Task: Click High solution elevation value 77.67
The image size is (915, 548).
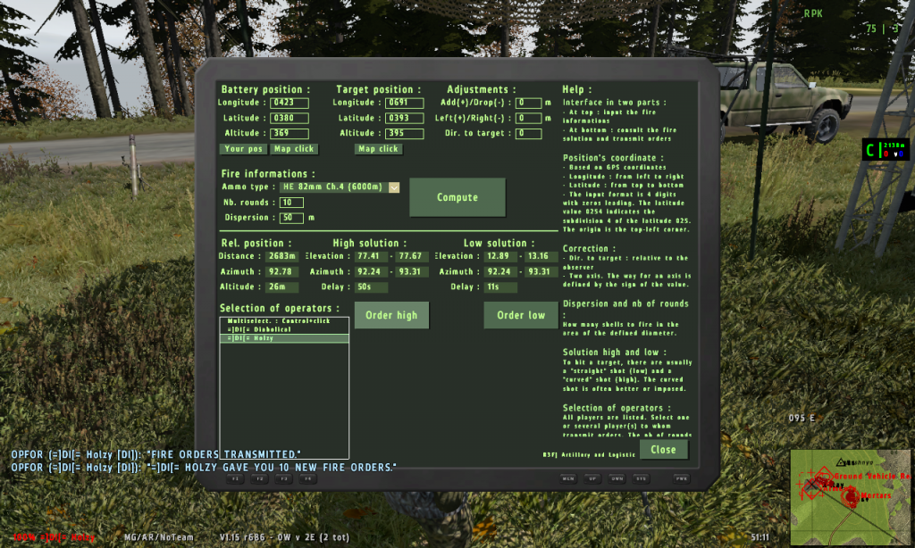Action: pyautogui.click(x=412, y=256)
